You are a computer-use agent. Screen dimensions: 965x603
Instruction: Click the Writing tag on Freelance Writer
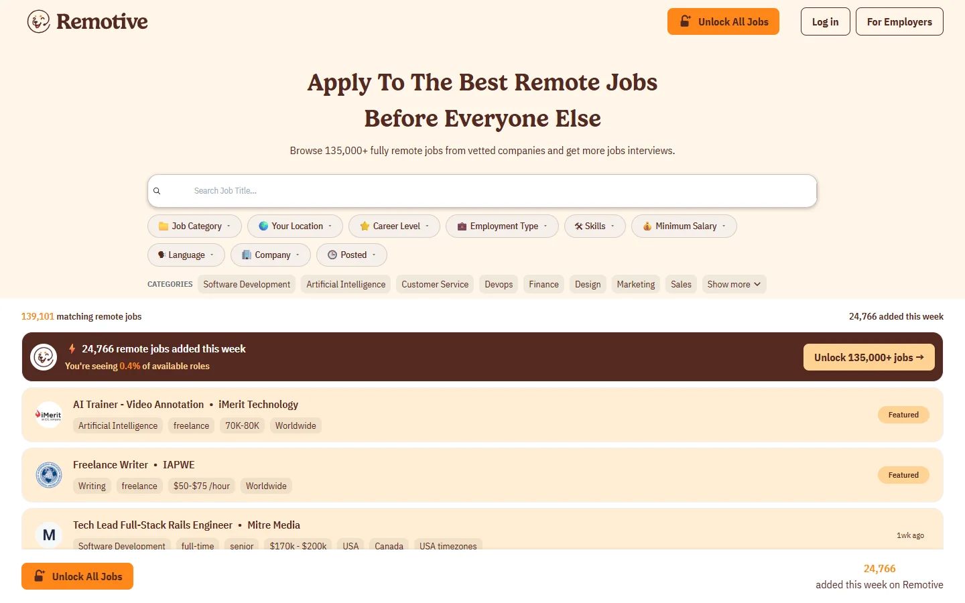[92, 486]
